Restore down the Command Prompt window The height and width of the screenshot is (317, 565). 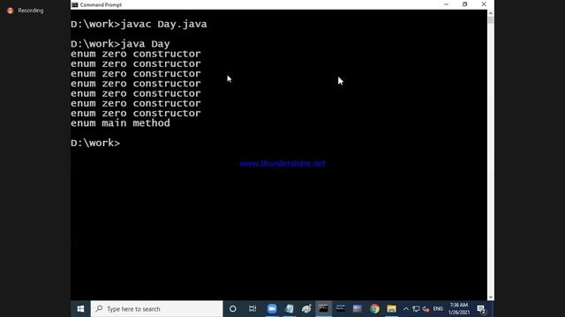(465, 4)
